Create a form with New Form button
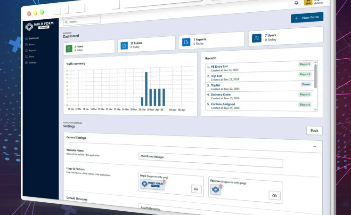Image resolution: width=351 pixels, height=215 pixels. [x=307, y=18]
